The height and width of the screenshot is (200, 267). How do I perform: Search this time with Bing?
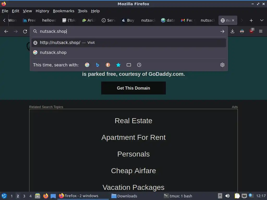pos(98,65)
